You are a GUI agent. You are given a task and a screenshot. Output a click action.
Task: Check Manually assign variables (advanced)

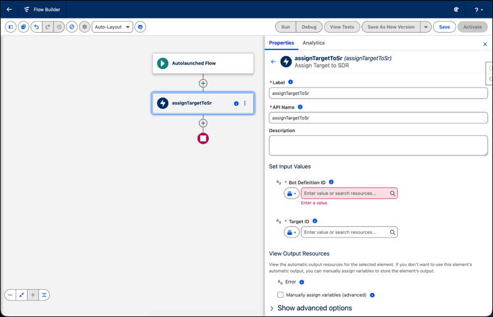280,295
